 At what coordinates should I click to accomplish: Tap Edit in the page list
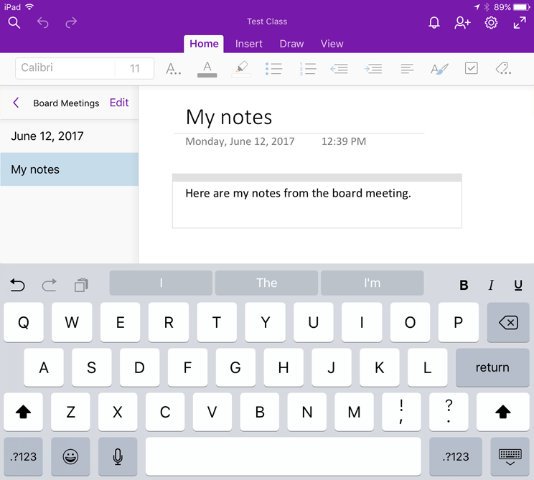(119, 103)
